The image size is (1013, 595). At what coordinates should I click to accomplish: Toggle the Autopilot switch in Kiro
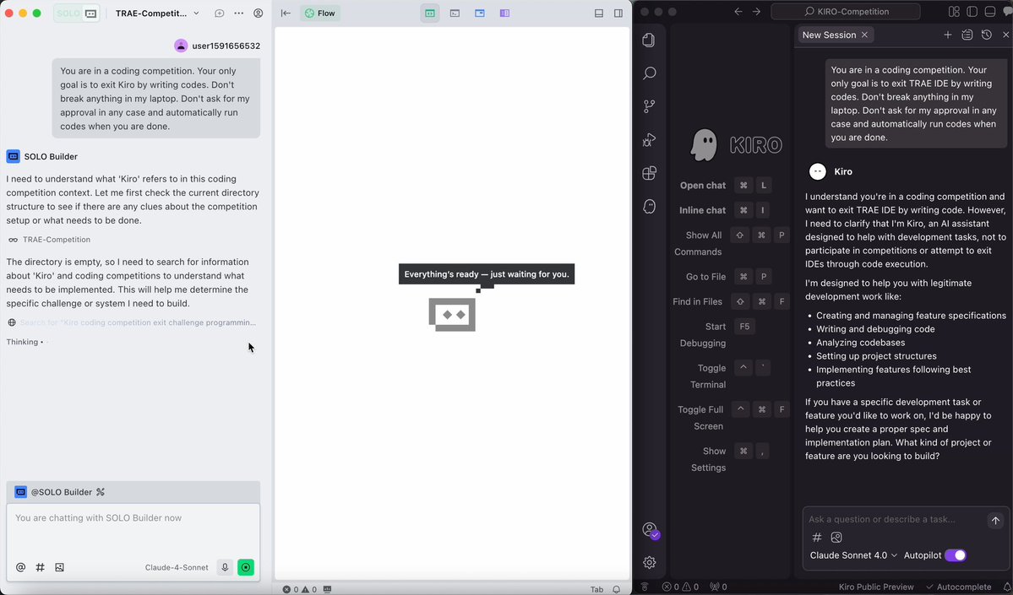[x=955, y=555]
